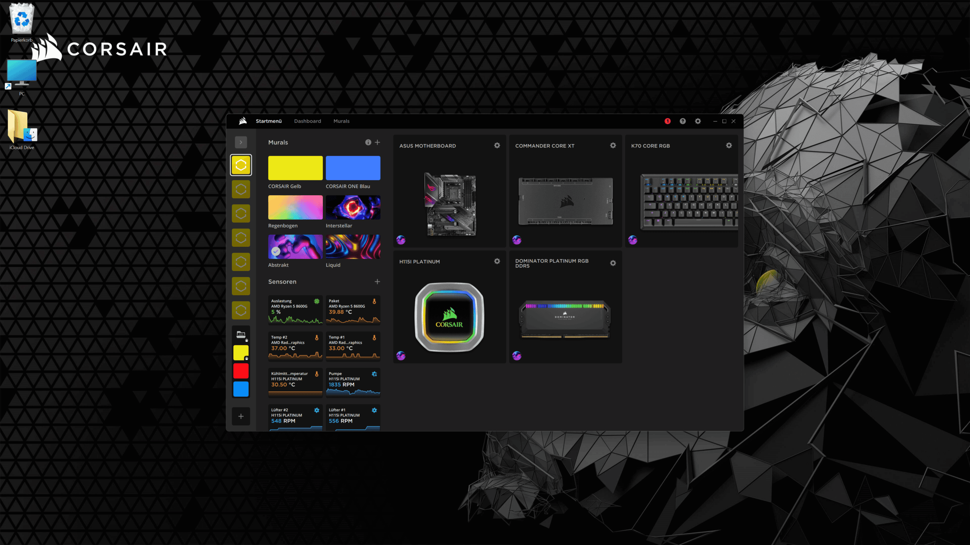Screen dimensions: 970x545
Task: Switch to the Startmenü tab
Action: tap(269, 121)
